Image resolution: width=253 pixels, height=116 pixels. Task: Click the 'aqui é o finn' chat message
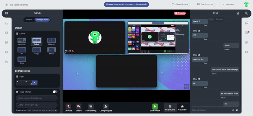[x=200, y=59]
